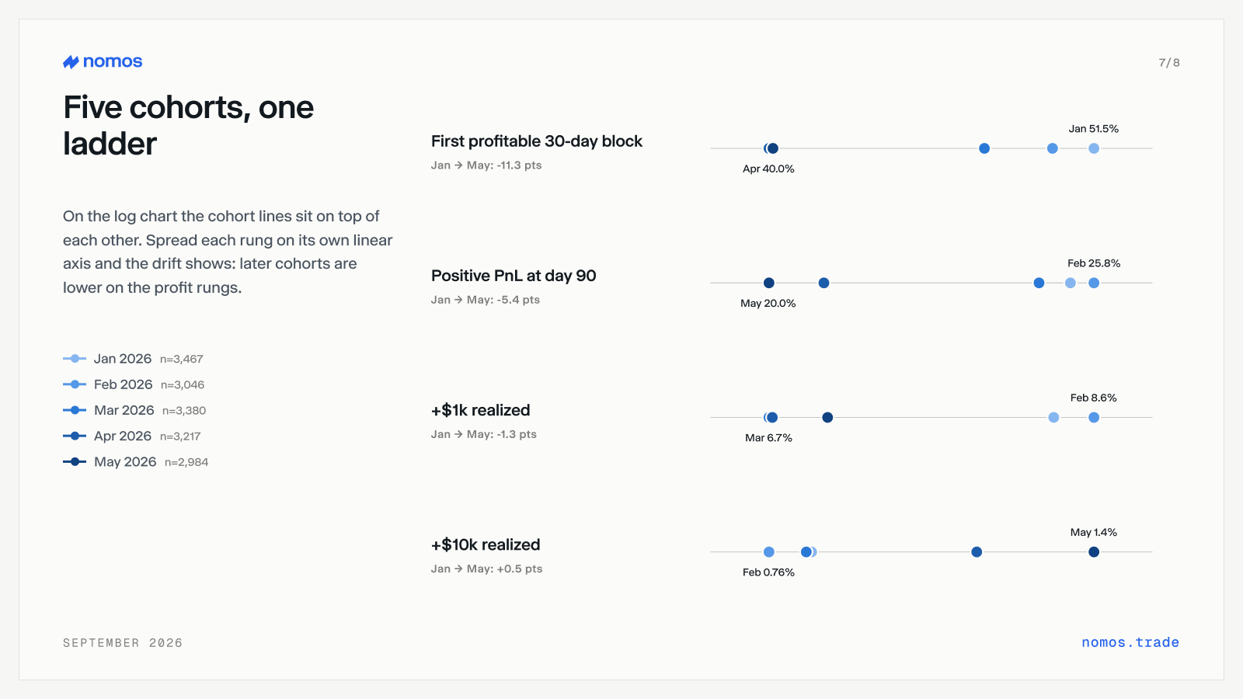Viewport: 1243px width, 699px height.
Task: Click the 'May 20.0%' data label
Action: click(768, 303)
